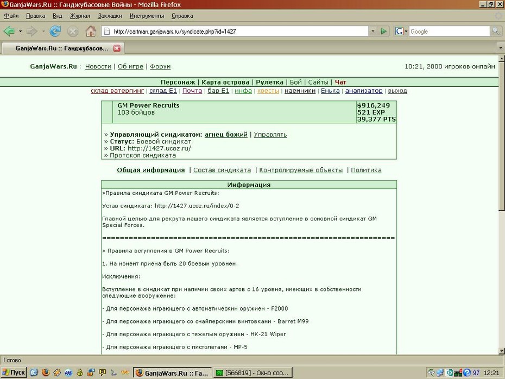
Task: Click the квесты link
Action: (268, 91)
